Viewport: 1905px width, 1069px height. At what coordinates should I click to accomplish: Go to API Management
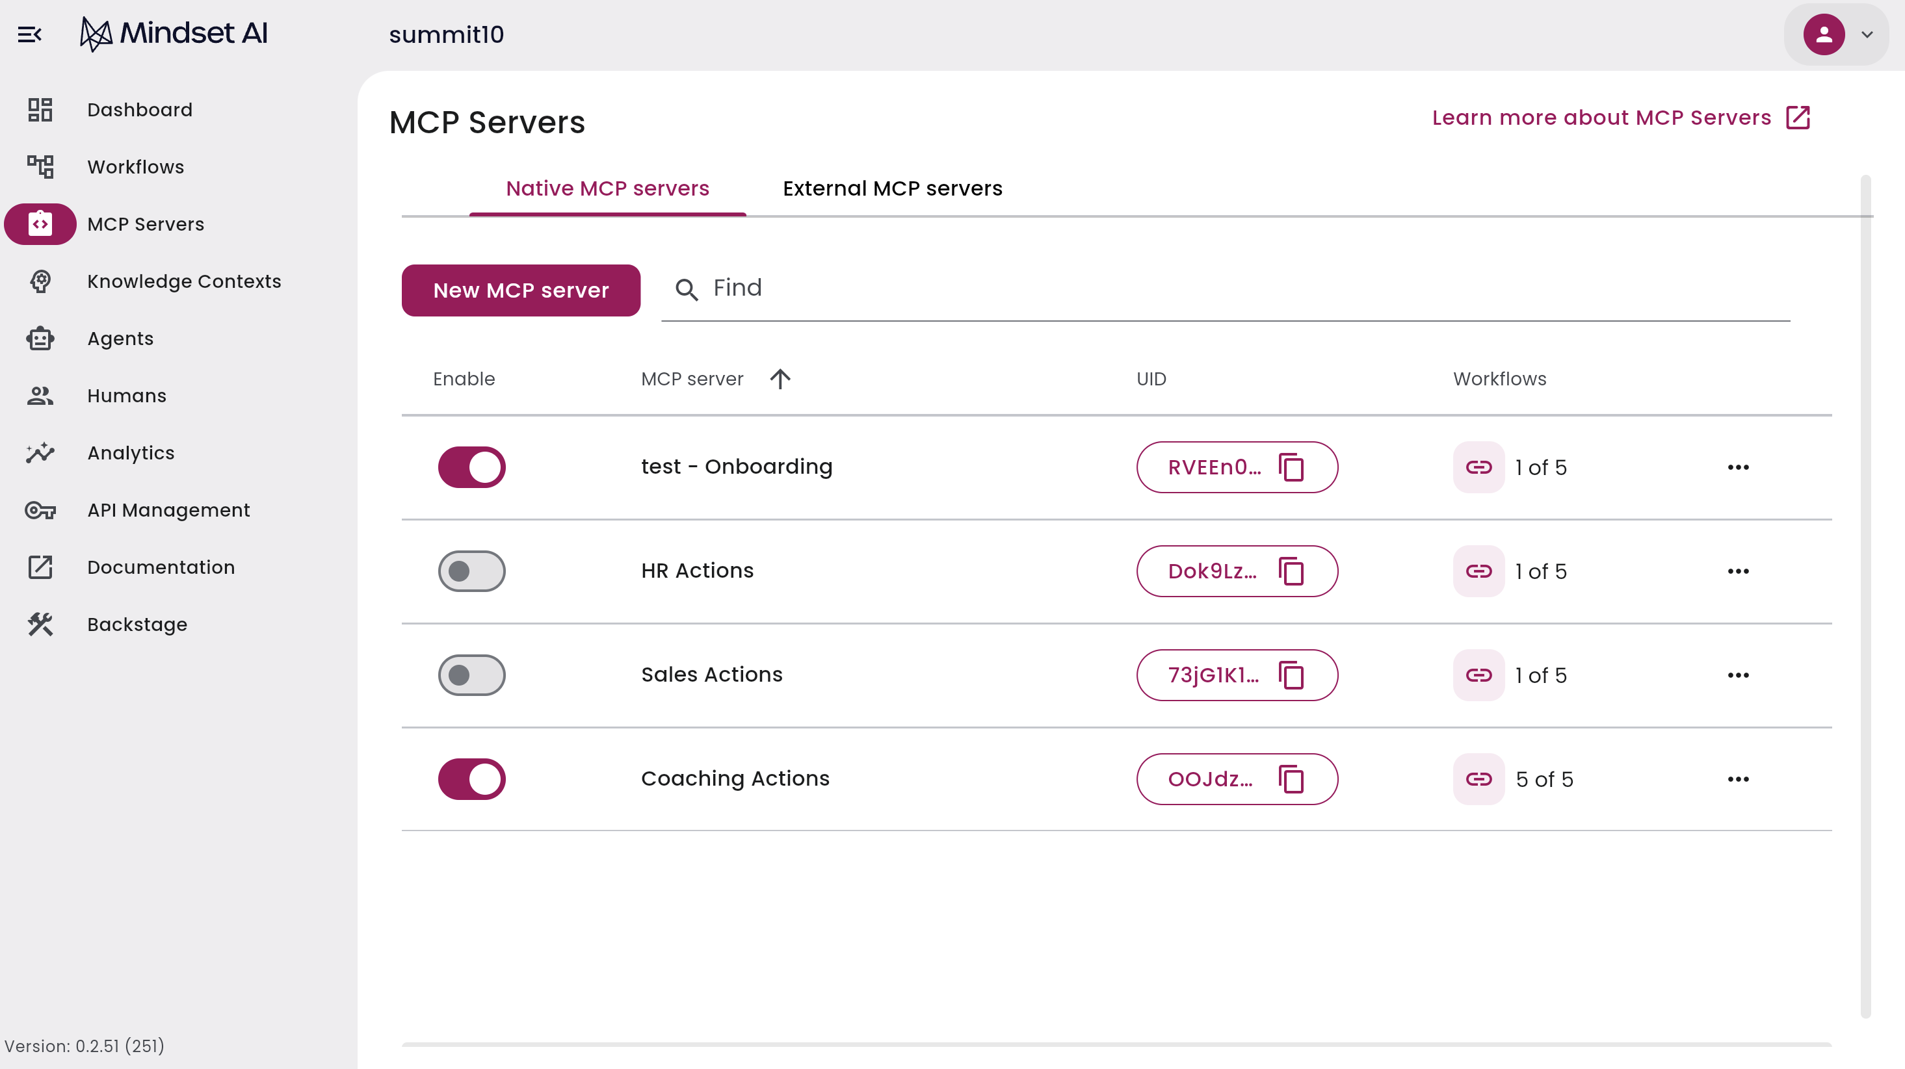(x=168, y=510)
